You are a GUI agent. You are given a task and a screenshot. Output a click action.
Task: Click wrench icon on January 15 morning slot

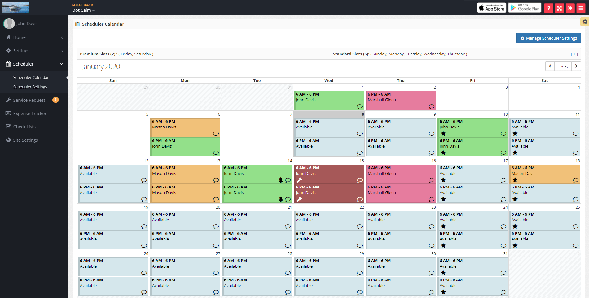click(299, 180)
